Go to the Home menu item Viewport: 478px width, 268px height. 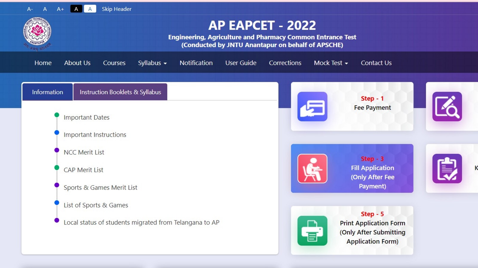click(x=43, y=63)
